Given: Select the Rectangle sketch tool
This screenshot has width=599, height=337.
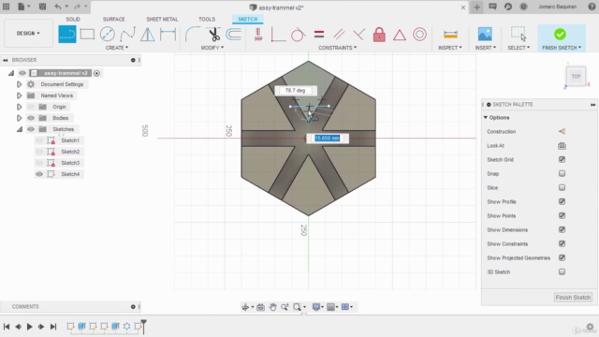Looking at the screenshot, I should 87,35.
